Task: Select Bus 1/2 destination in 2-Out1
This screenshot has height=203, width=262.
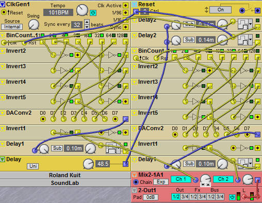Action: pos(211,197)
